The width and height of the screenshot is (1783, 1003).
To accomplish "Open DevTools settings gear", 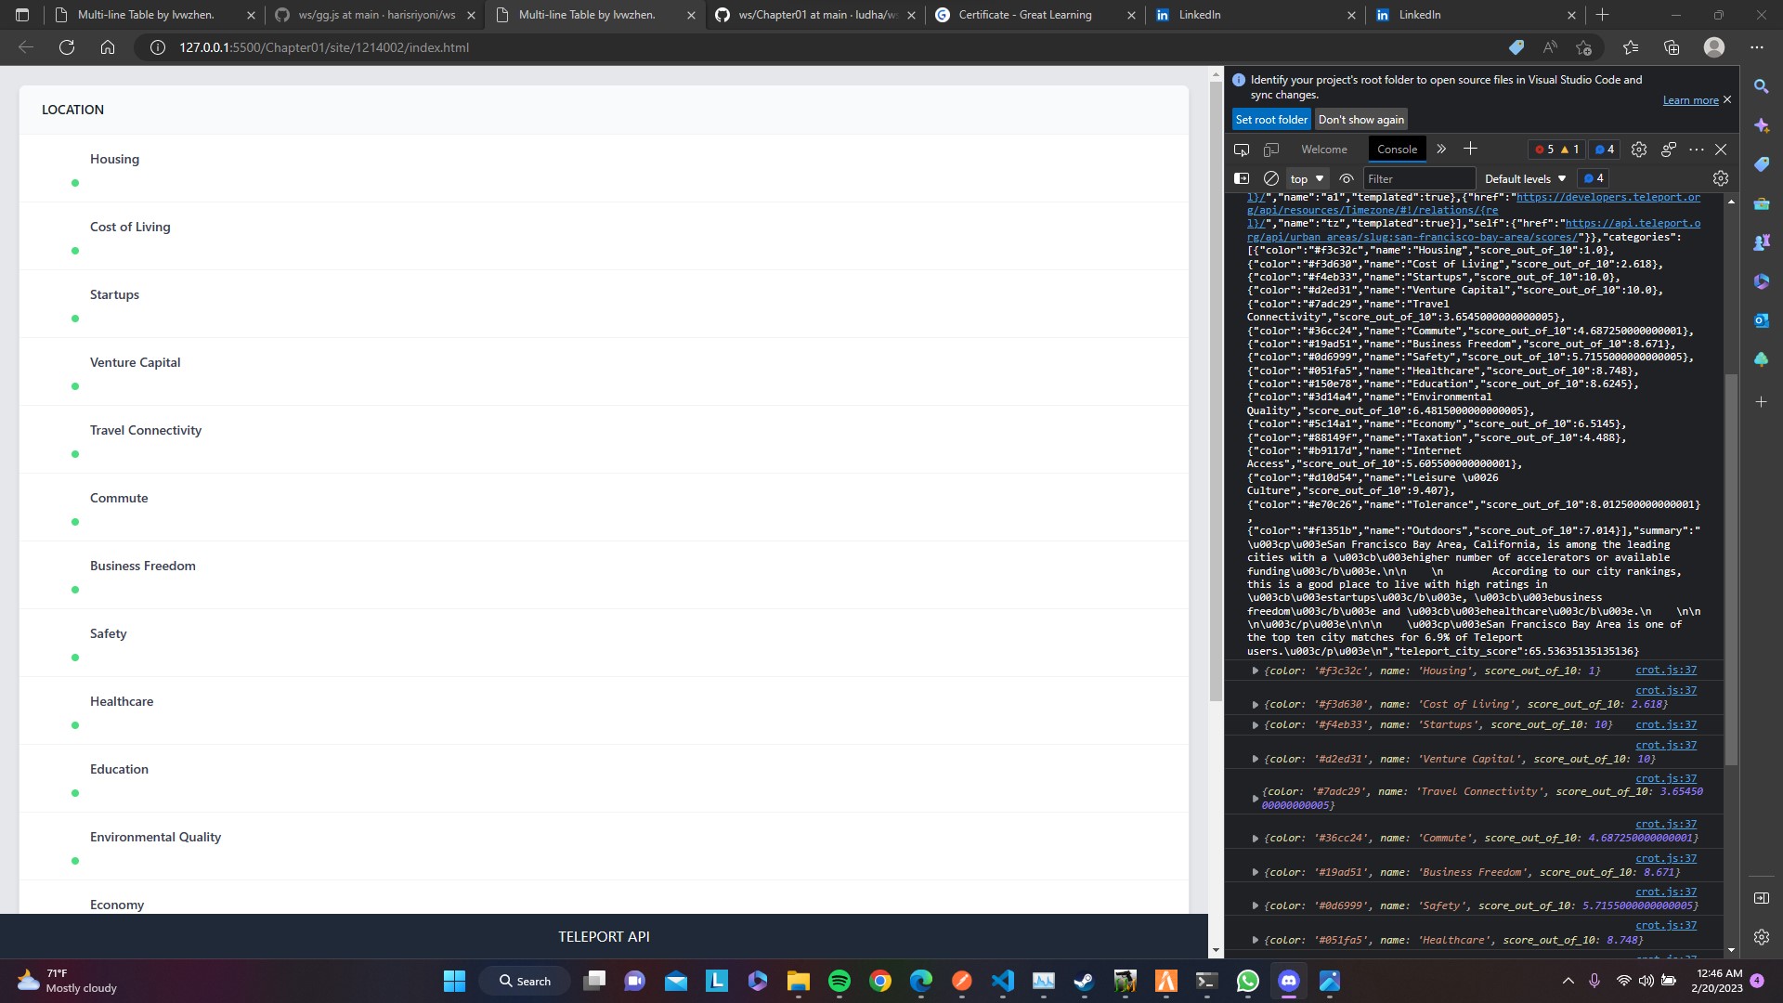I will tap(1639, 149).
